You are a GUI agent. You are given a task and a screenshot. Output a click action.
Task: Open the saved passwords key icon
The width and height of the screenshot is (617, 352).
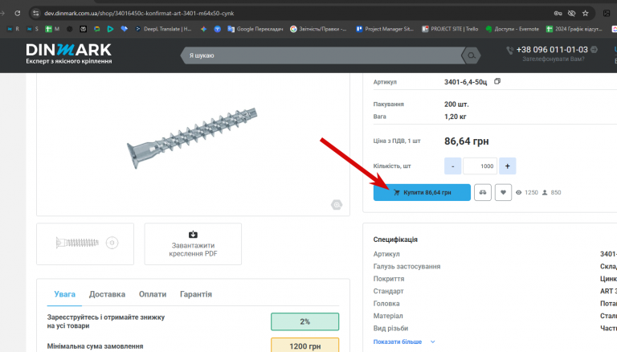click(x=558, y=13)
